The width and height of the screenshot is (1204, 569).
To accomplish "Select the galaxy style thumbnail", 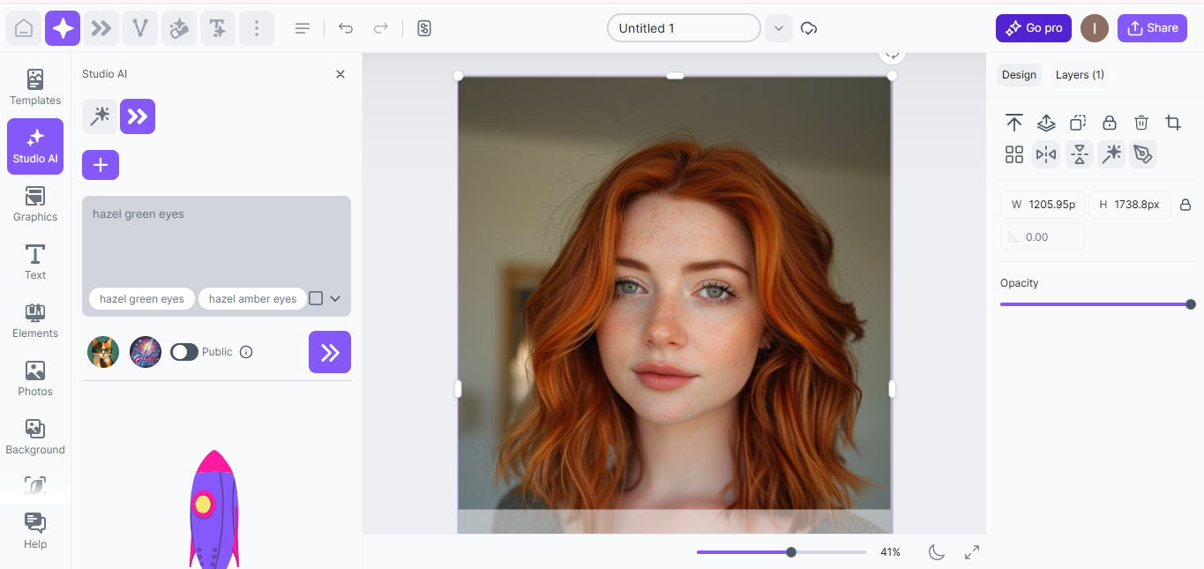I will (x=146, y=351).
